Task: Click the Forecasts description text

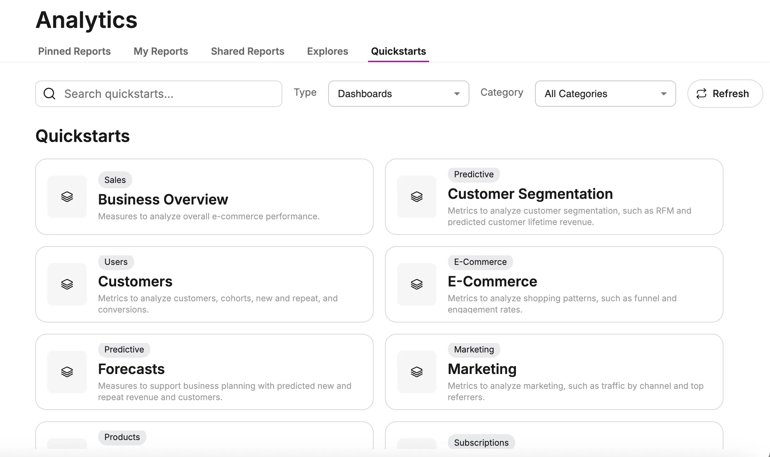Action: point(225,391)
